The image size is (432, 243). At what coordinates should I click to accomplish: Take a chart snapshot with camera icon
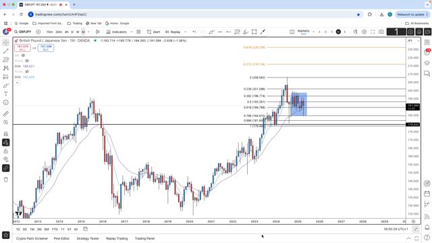click(381, 32)
